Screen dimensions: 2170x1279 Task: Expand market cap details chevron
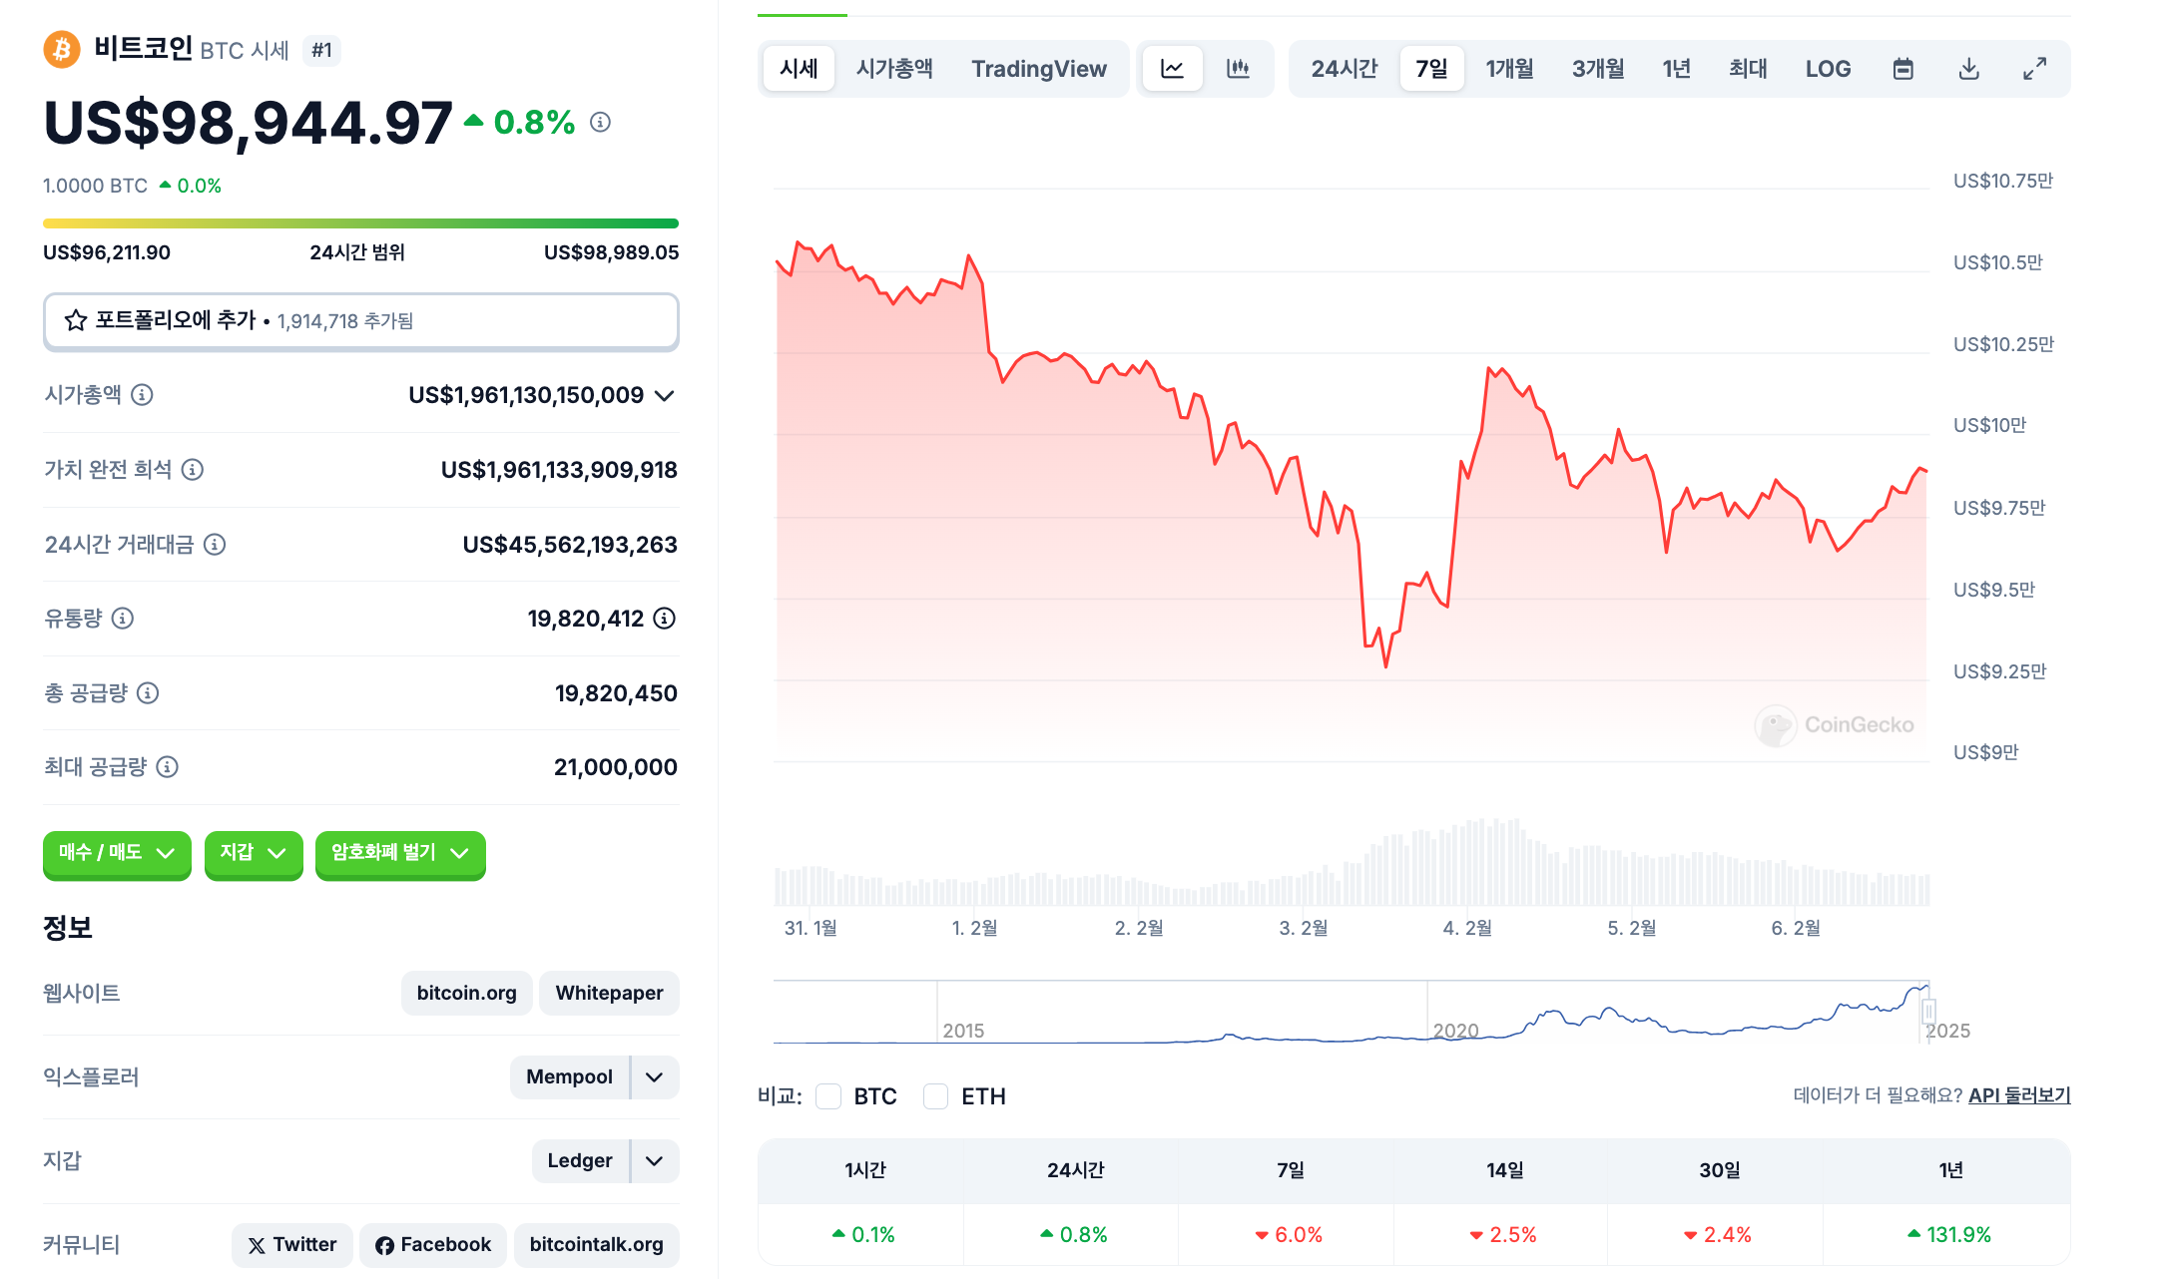pos(665,396)
